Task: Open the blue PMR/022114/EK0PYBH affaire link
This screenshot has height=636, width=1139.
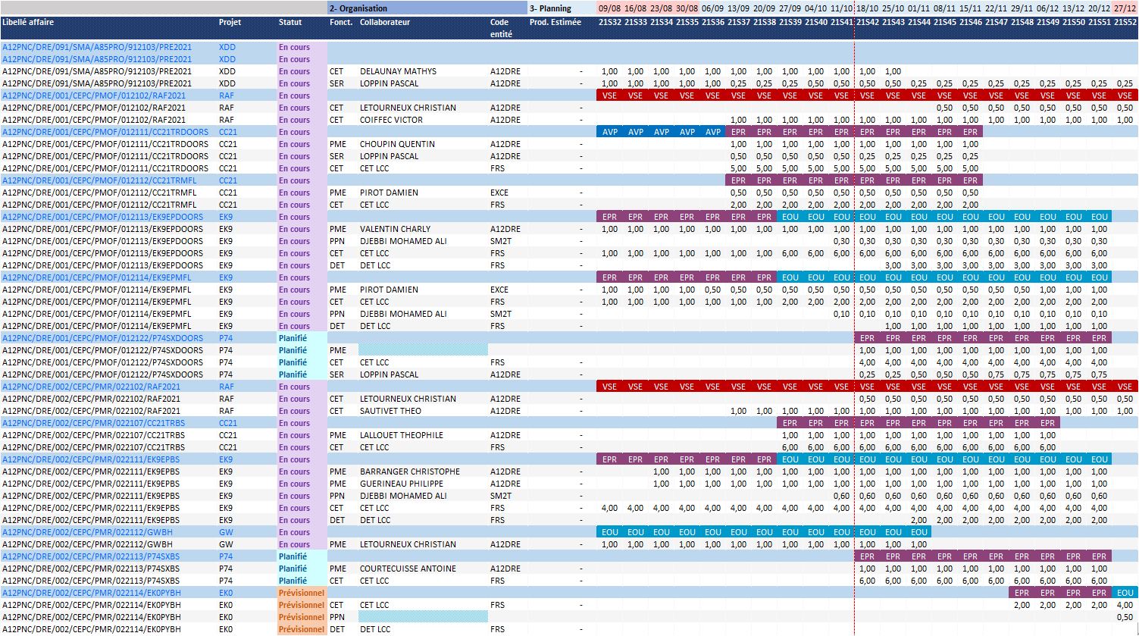Action: pos(91,593)
